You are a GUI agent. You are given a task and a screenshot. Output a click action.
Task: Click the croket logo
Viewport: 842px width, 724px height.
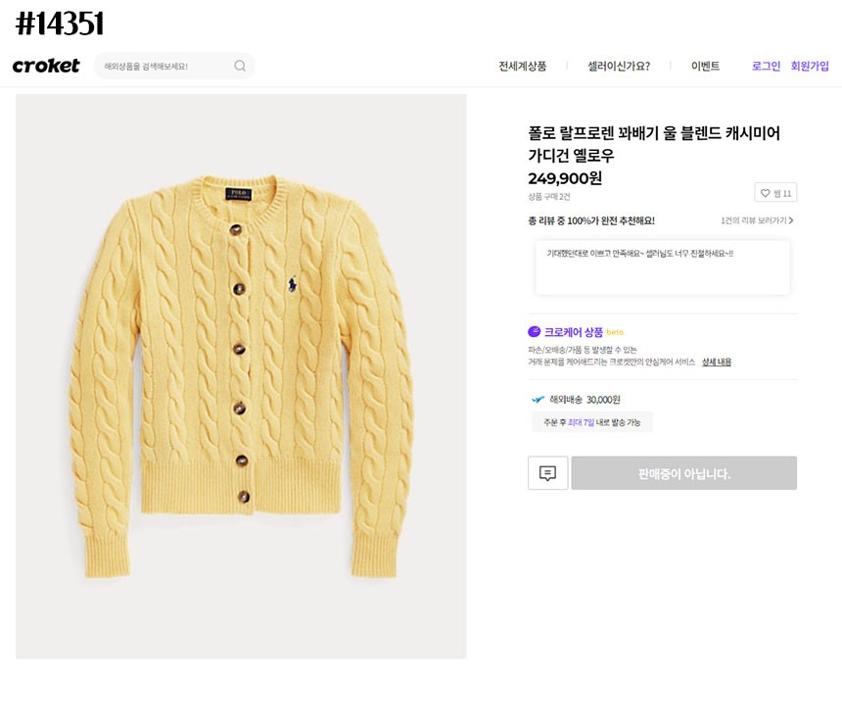point(46,66)
